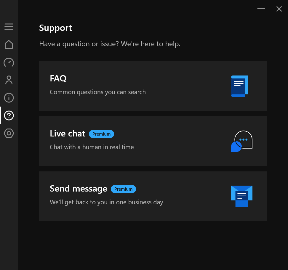This screenshot has height=270, width=288.
Task: Start a Live chat with a human
Action: tap(153, 141)
